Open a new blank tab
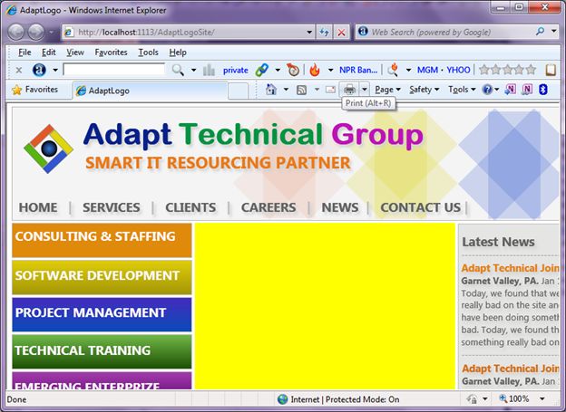Screen dimensions: 566x412 238,91
